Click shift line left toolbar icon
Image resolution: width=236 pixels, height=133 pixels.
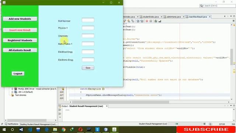pyautogui.click(x=138, y=21)
